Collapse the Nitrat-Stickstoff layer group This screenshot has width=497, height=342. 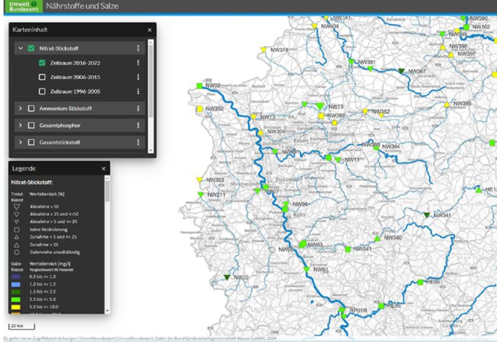(x=21, y=49)
